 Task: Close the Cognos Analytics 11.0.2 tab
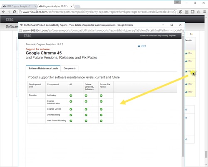tap(72, 6)
